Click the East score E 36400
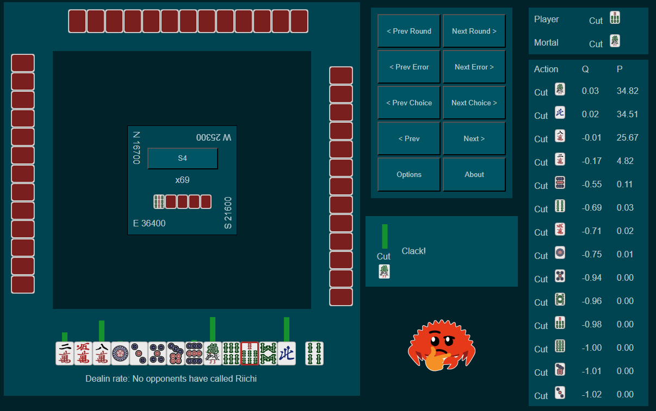This screenshot has width=656, height=411. click(x=150, y=223)
